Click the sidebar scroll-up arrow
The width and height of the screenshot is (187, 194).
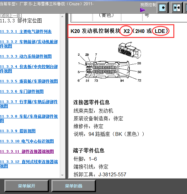coord(62,16)
